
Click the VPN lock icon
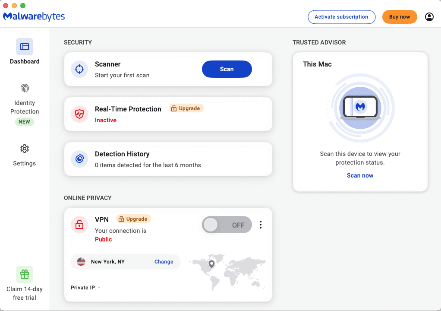coord(79,225)
